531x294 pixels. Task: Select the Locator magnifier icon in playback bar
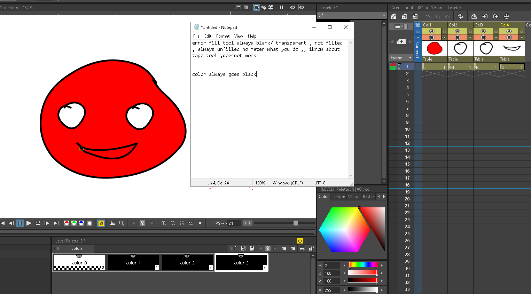pos(121,223)
